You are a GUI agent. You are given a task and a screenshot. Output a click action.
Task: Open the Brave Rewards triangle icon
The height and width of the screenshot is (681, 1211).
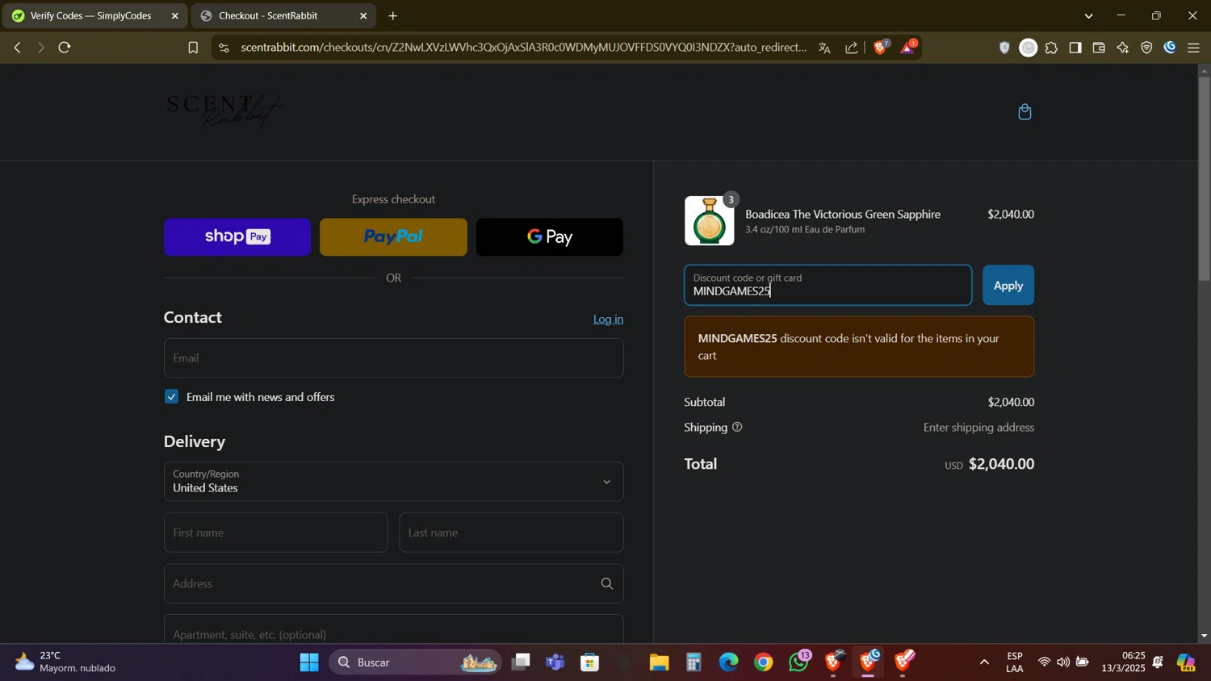[x=908, y=48]
